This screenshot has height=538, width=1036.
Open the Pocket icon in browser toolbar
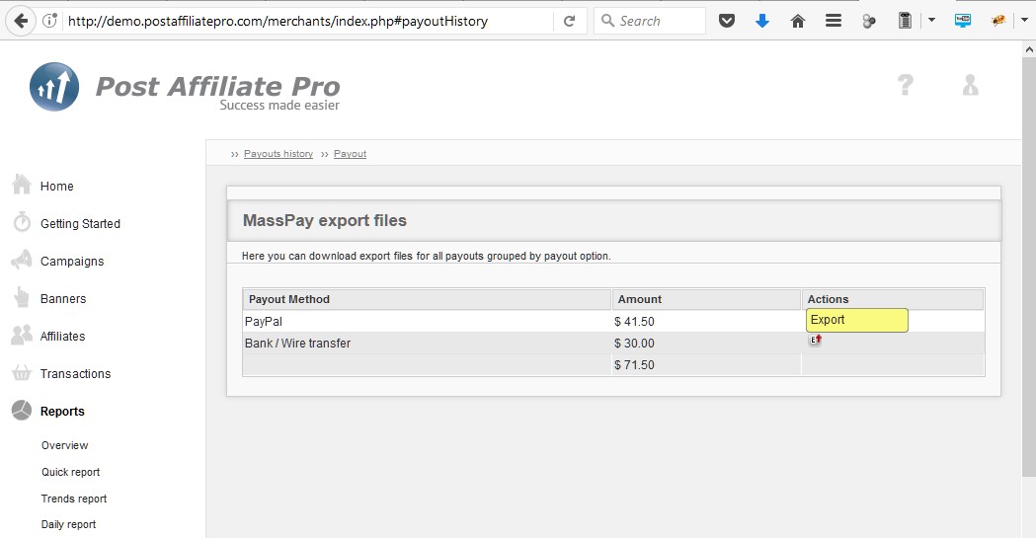[x=727, y=21]
